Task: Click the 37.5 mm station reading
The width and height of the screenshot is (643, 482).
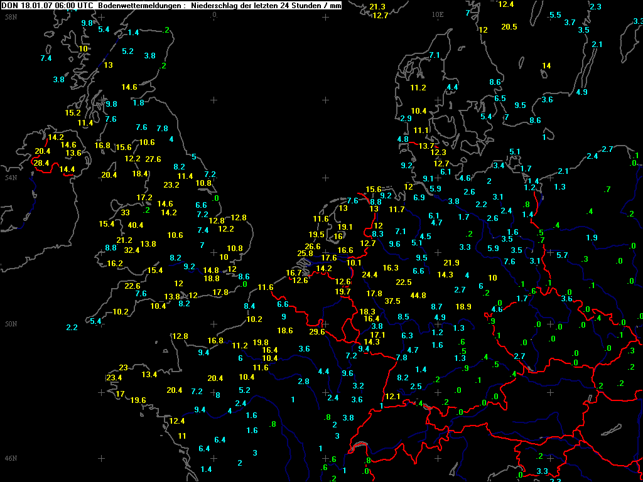Action: (392, 301)
